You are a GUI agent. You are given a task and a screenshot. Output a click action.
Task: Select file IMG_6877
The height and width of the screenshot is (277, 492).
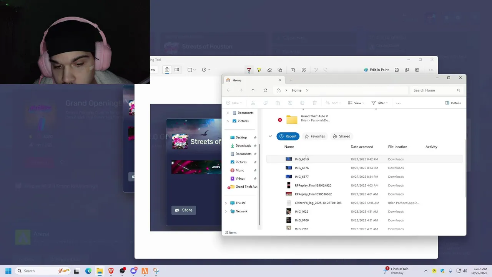click(x=364, y=177)
